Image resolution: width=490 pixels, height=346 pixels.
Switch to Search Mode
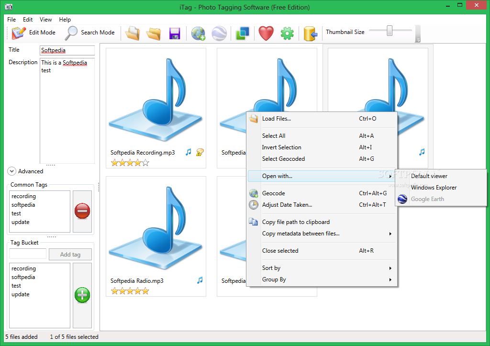pyautogui.click(x=90, y=33)
